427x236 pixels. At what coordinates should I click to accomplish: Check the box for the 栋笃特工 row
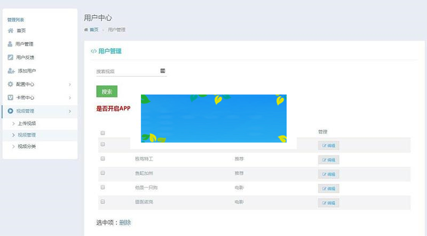click(103, 159)
